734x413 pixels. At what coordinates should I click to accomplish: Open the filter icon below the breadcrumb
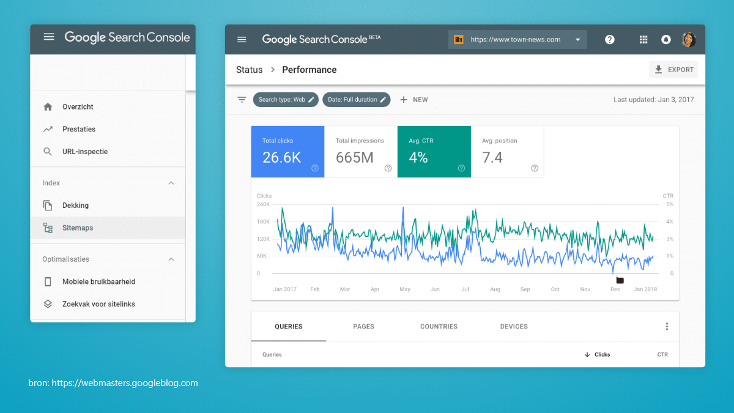(x=241, y=99)
